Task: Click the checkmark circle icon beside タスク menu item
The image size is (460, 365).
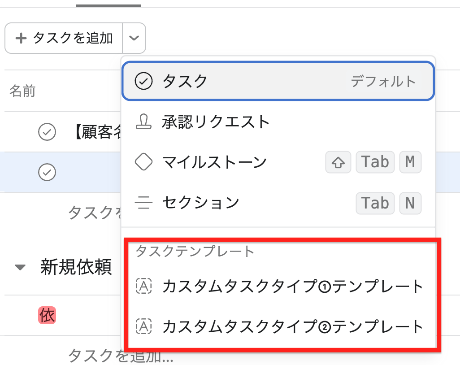Action: pyautogui.click(x=143, y=81)
